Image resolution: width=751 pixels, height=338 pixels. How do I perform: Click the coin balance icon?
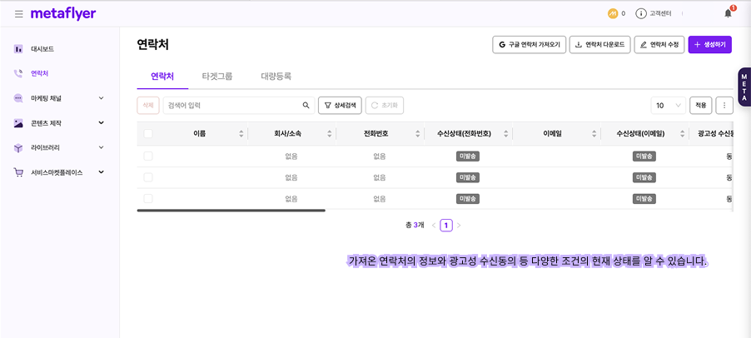613,13
